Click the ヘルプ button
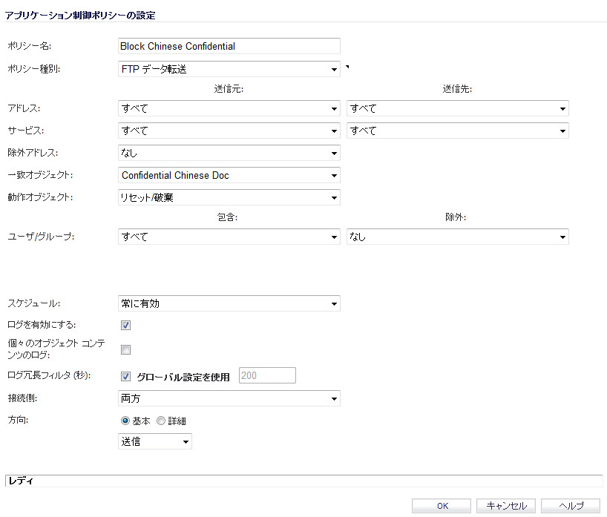The width and height of the screenshot is (607, 517). (570, 506)
